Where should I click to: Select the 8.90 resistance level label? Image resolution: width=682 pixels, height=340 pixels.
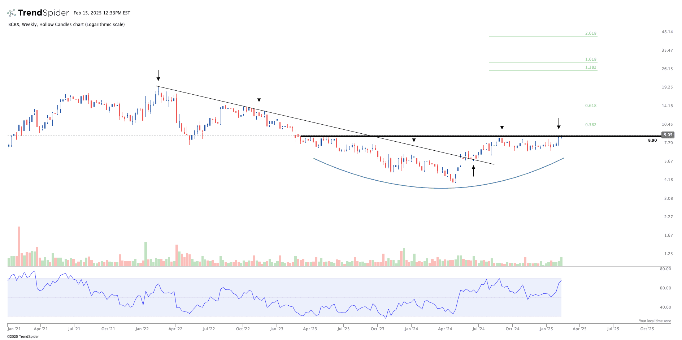coord(652,140)
